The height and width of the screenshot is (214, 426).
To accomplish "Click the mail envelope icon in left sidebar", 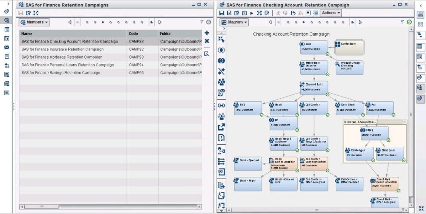I will point(6,47).
